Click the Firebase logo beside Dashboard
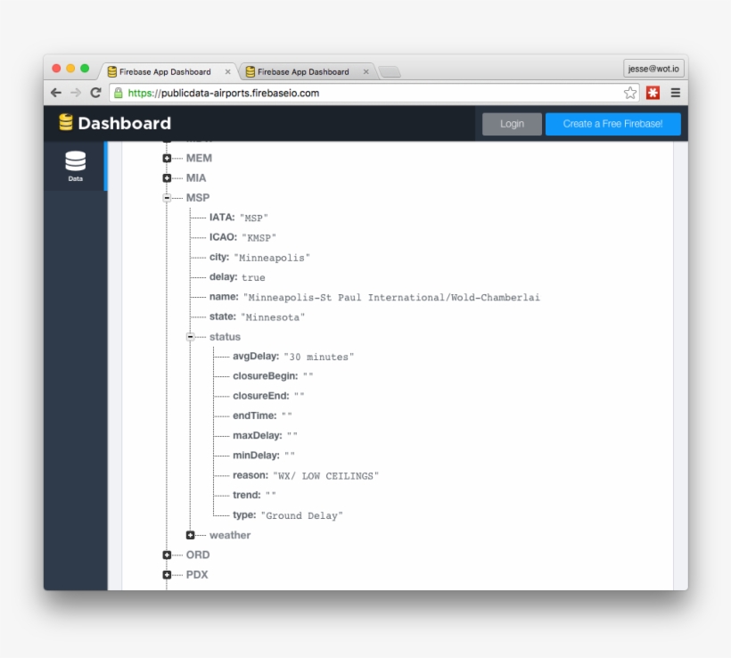The image size is (731, 658). pyautogui.click(x=66, y=123)
